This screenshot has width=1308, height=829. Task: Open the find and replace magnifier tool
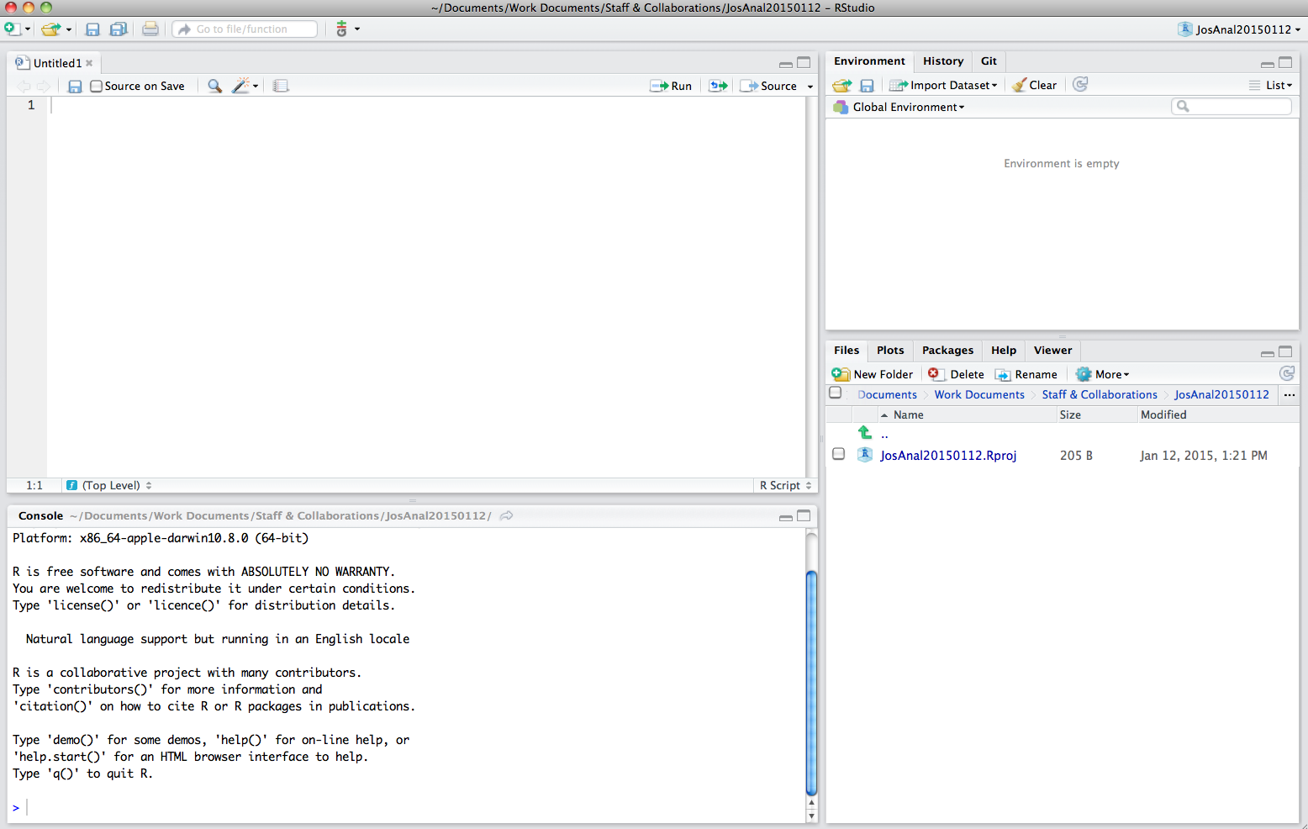coord(214,86)
